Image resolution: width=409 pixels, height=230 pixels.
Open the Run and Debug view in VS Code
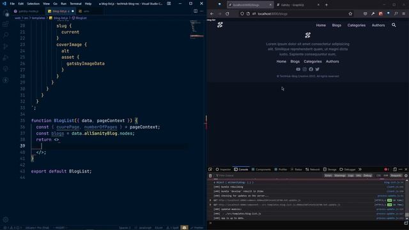click(x=6, y=57)
